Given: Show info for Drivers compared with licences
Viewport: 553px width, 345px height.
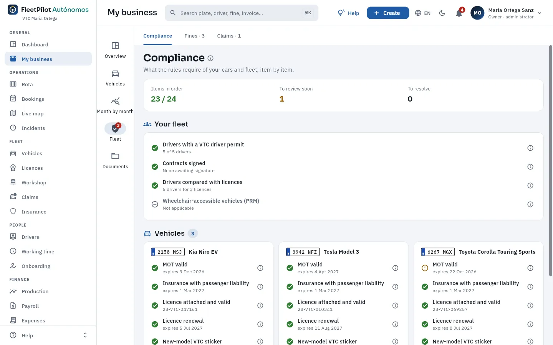Looking at the screenshot, I should (530, 186).
